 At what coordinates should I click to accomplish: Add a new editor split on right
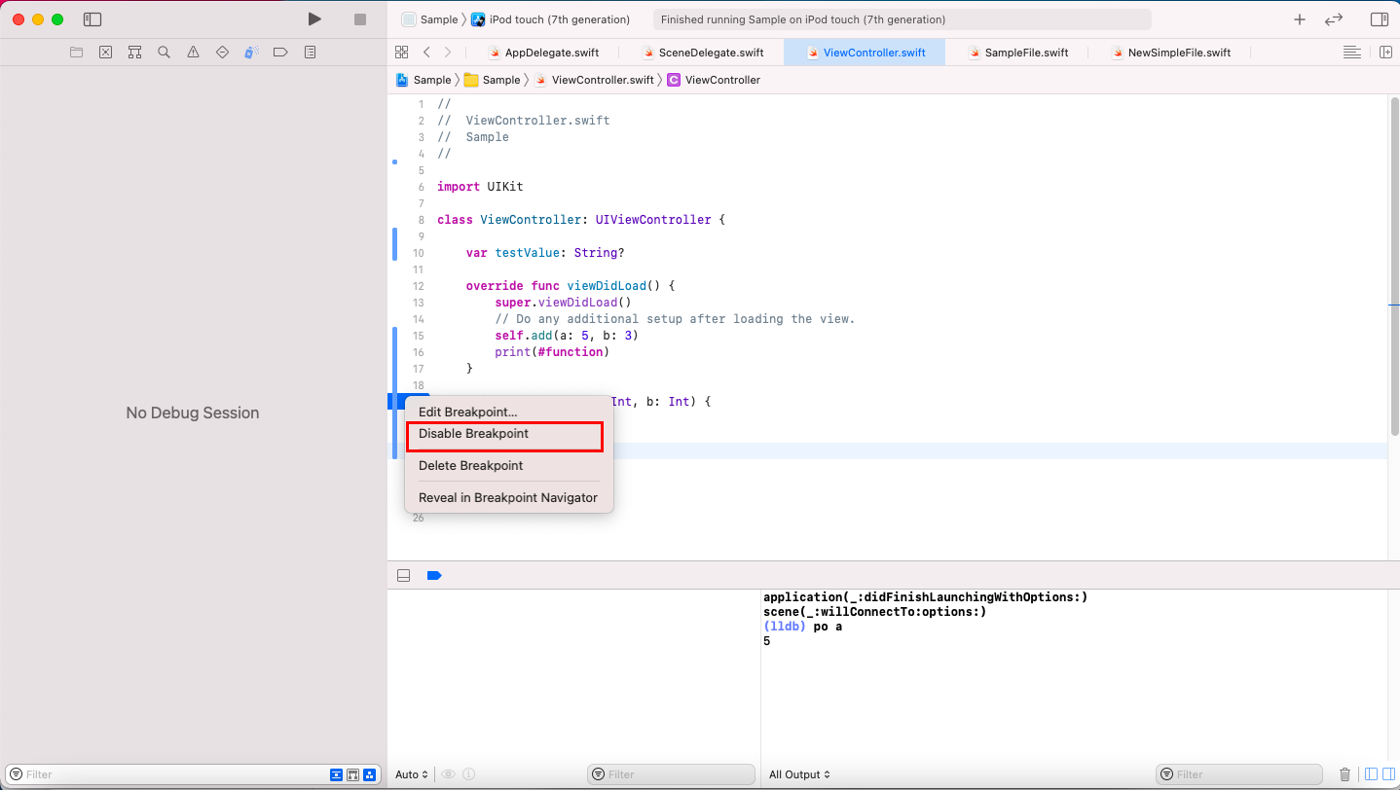1385,52
